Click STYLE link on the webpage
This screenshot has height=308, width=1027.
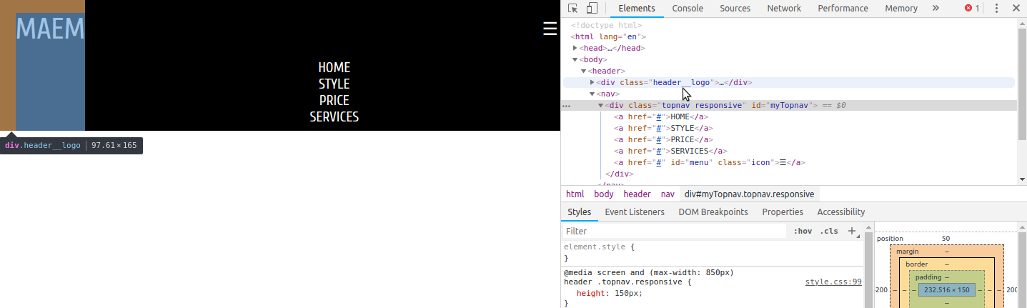tap(334, 84)
